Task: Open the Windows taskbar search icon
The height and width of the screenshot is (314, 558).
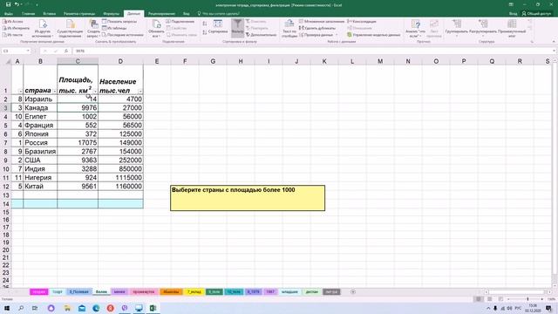Action: click(x=21, y=308)
